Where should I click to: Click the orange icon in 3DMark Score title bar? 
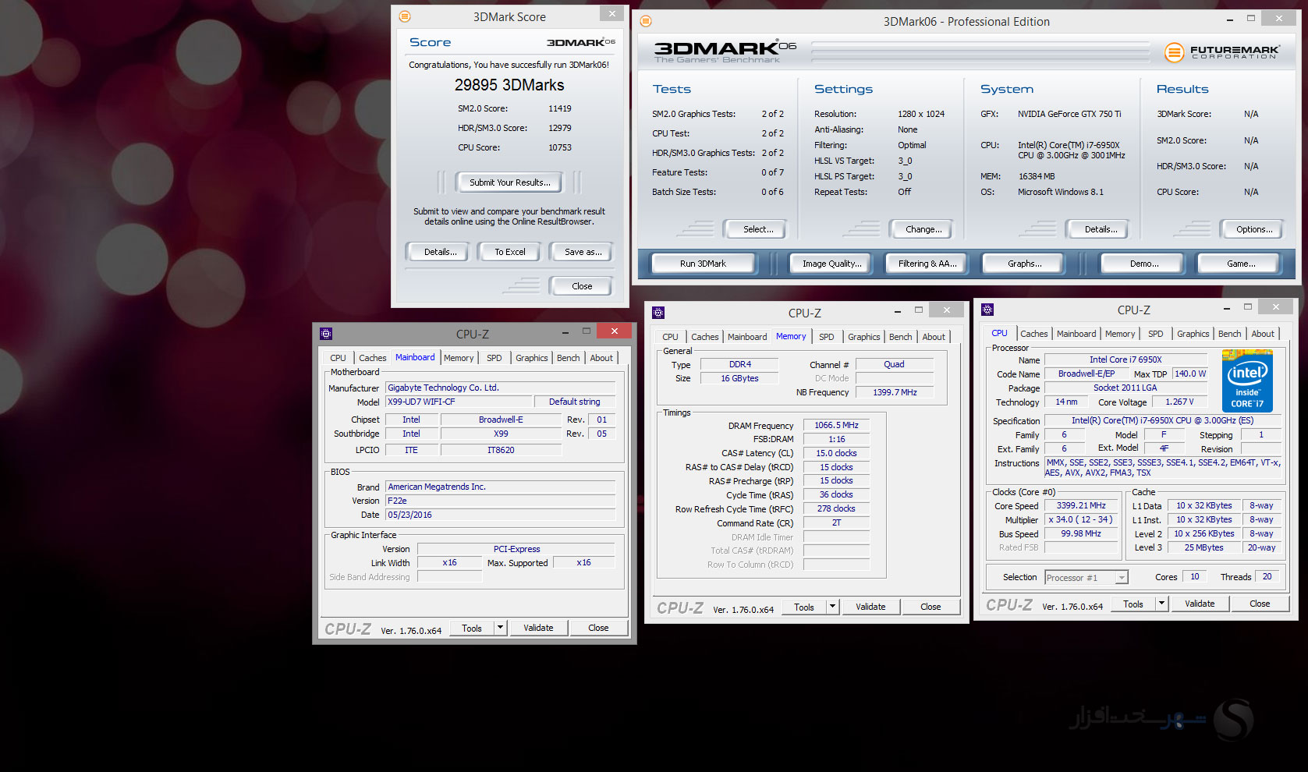tap(405, 16)
